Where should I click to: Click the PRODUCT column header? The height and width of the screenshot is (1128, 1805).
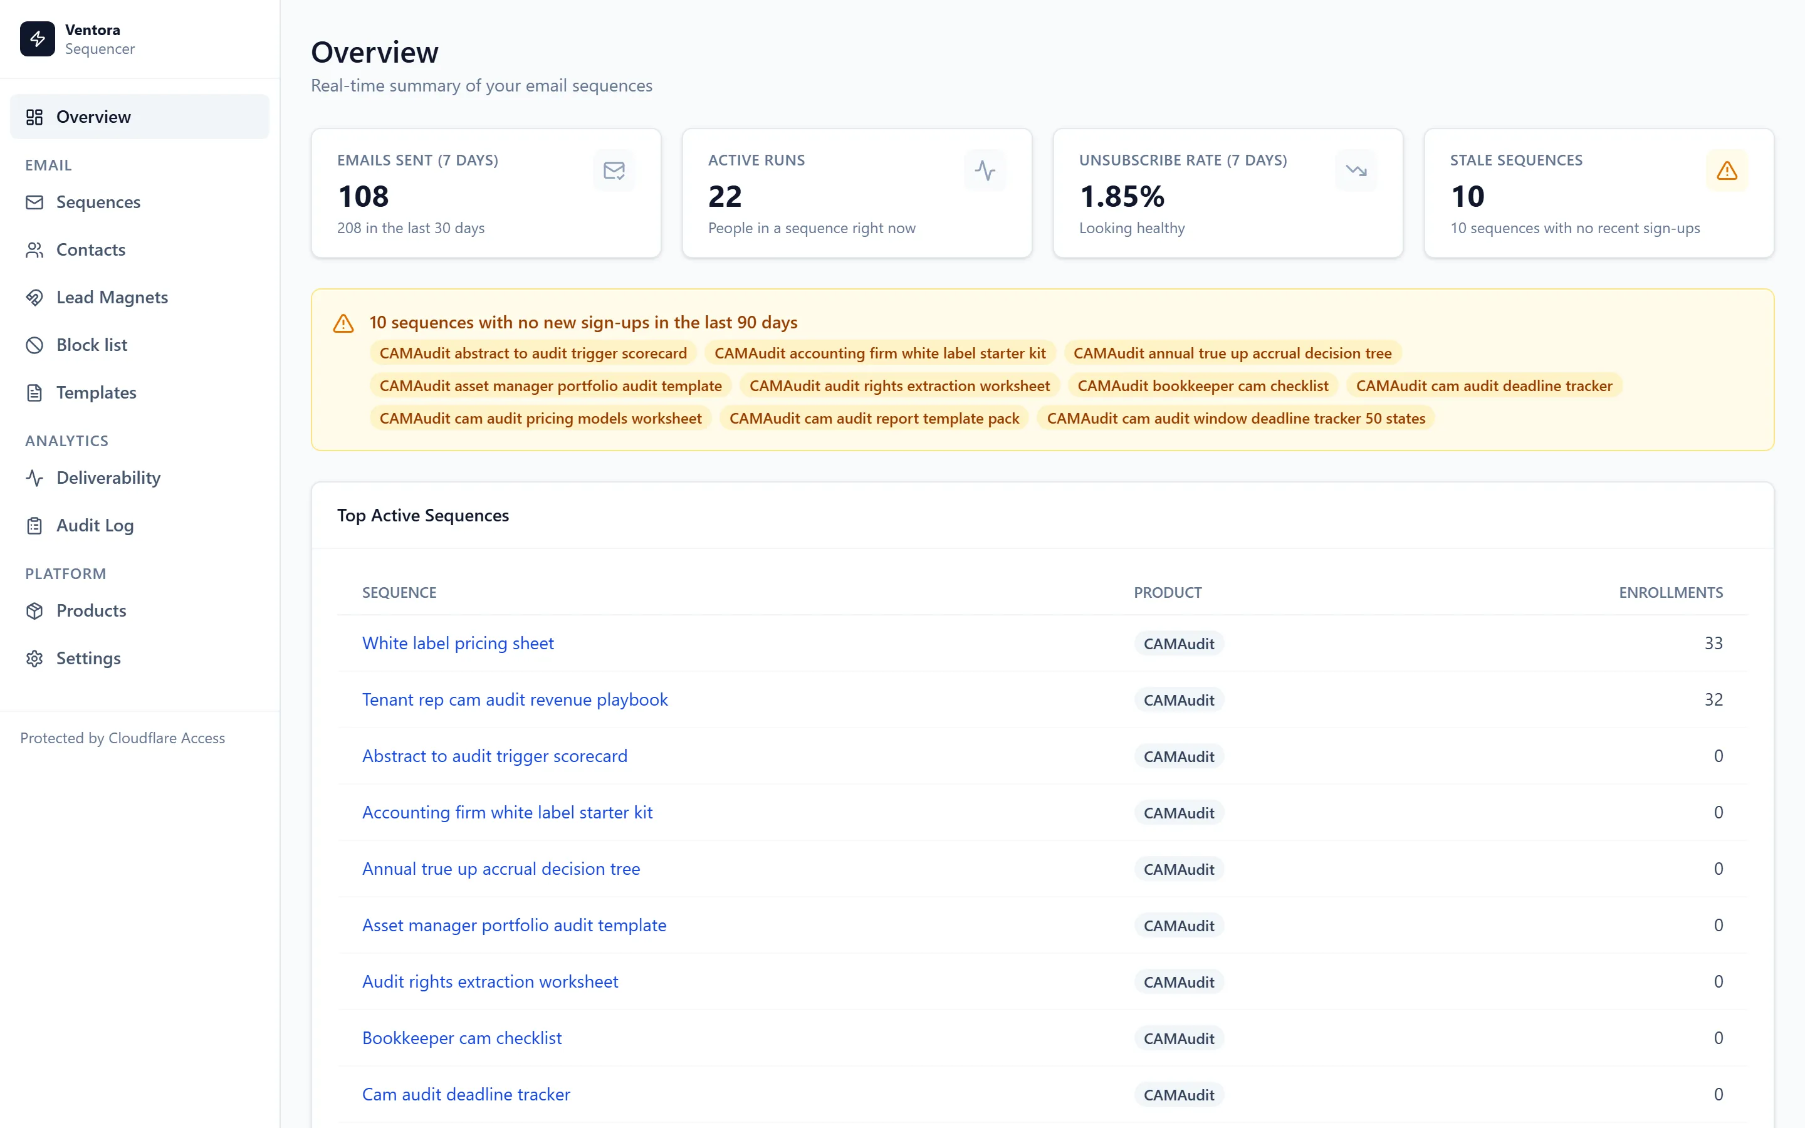[x=1168, y=593]
